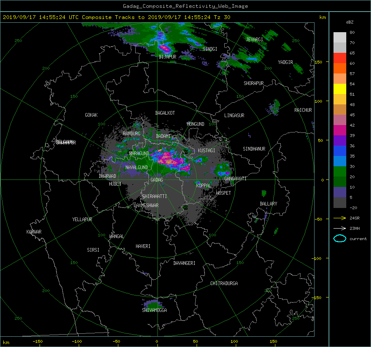
Task: Click the YADGIR city label
Action: click(x=285, y=62)
